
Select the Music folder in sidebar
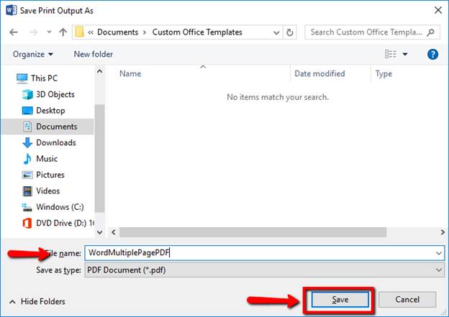tap(47, 159)
